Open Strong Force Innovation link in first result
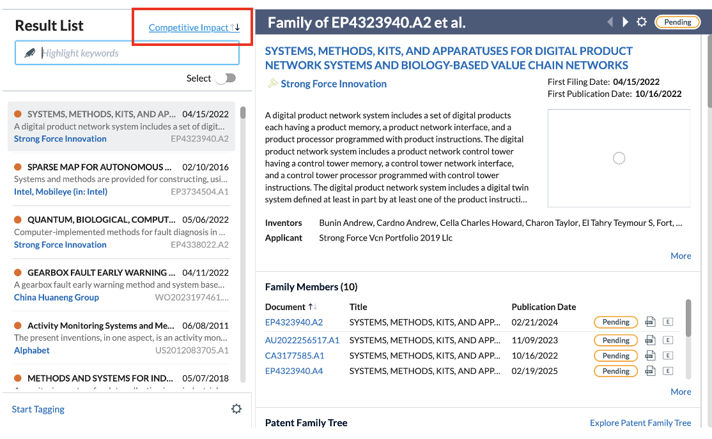Screen dimensions: 712x439 pyautogui.click(x=60, y=138)
